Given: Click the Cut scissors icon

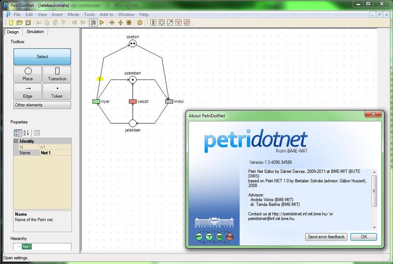Looking at the screenshot, I should (38, 23).
